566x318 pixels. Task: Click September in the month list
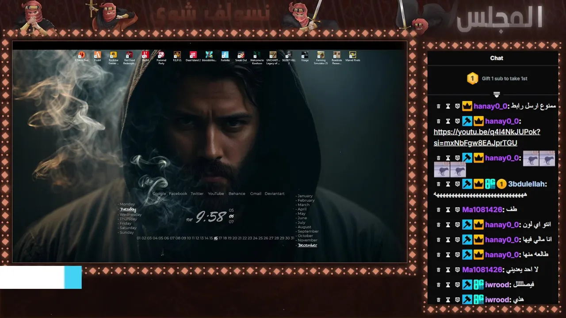[x=308, y=231]
